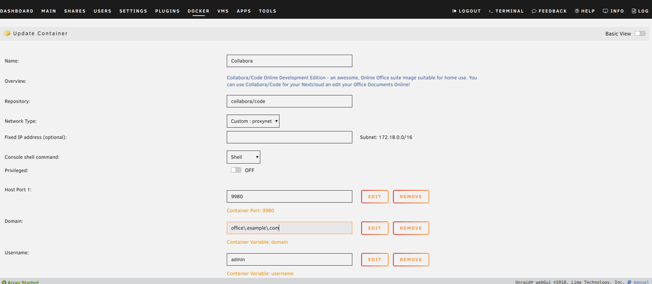652x284 pixels.
Task: Click the Name input field
Action: tap(289, 61)
